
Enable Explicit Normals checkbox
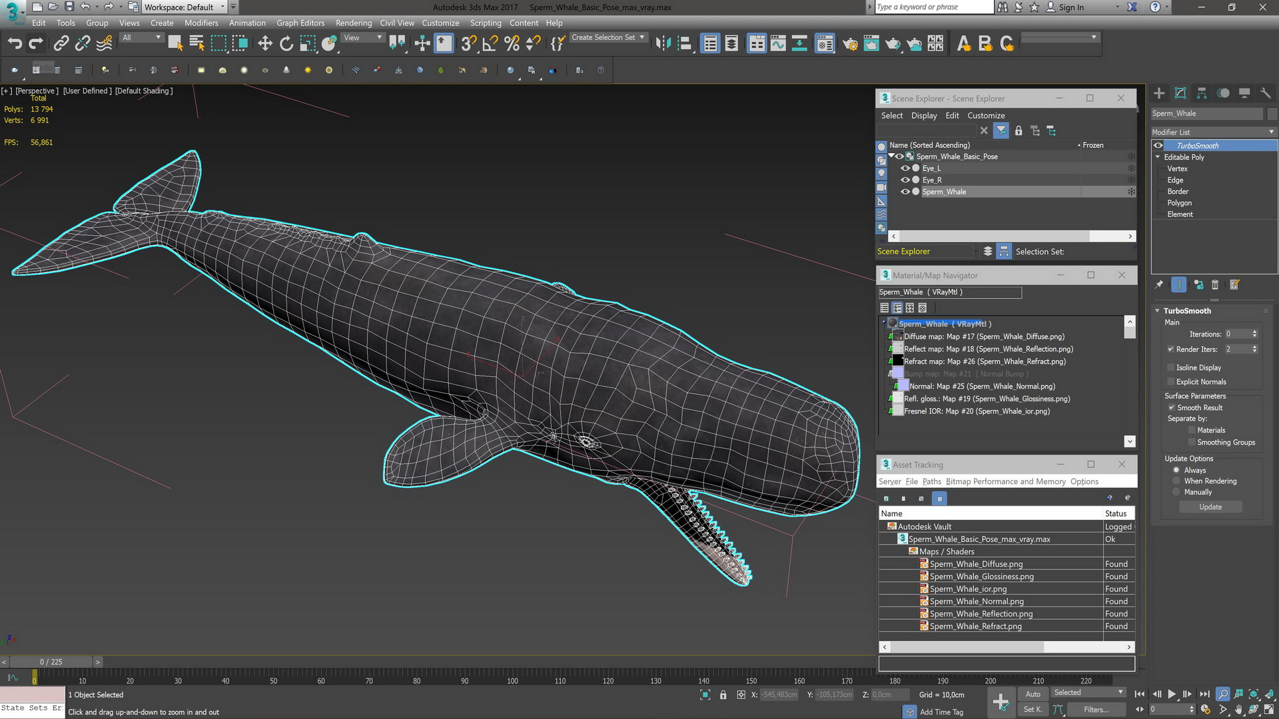pyautogui.click(x=1170, y=382)
